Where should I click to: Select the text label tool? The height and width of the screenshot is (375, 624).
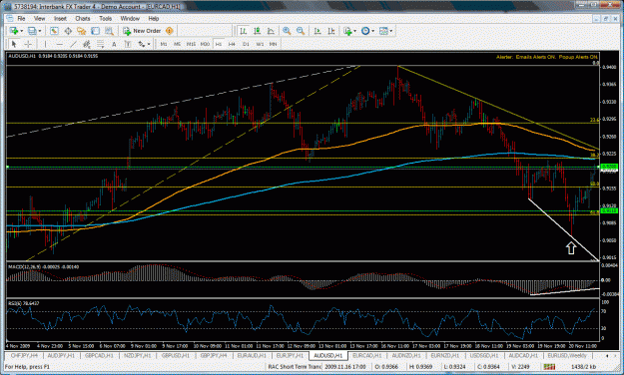(128, 44)
